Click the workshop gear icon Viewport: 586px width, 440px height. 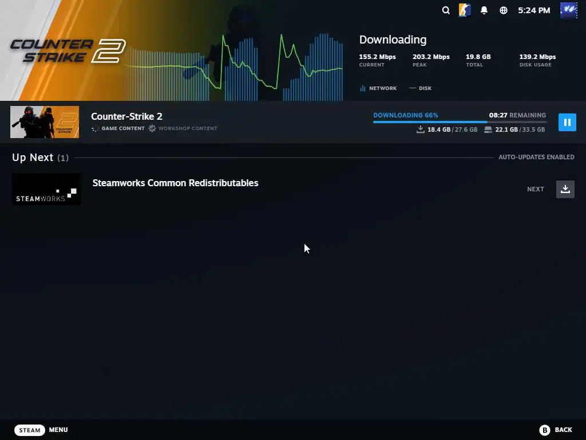coord(152,128)
